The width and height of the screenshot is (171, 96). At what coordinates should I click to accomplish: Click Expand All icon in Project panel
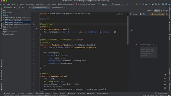tap(20, 7)
